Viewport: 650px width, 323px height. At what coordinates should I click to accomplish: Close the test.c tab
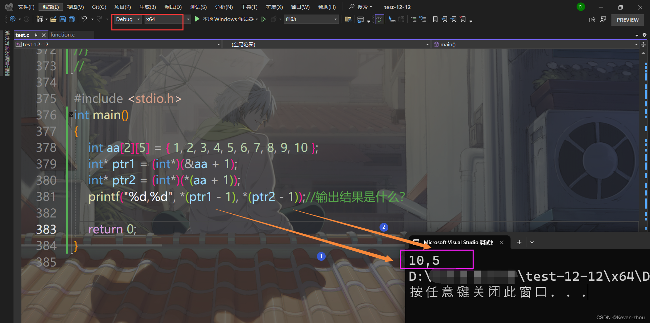(44, 35)
